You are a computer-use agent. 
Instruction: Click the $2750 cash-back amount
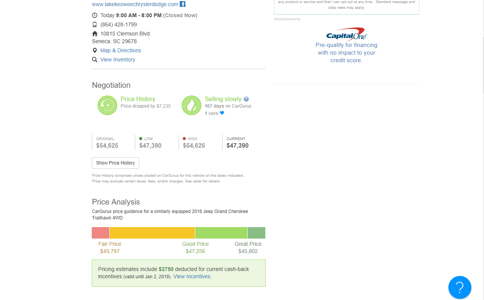[166, 269]
